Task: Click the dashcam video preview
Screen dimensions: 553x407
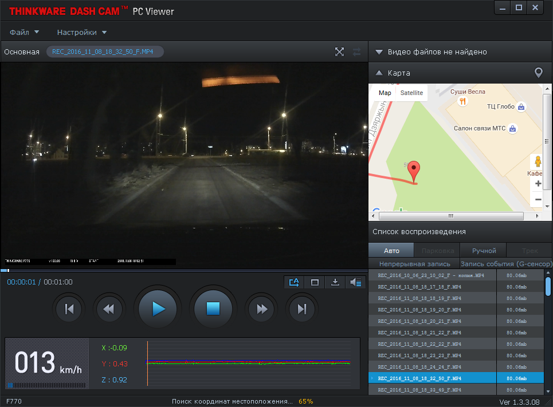Action: [184, 165]
